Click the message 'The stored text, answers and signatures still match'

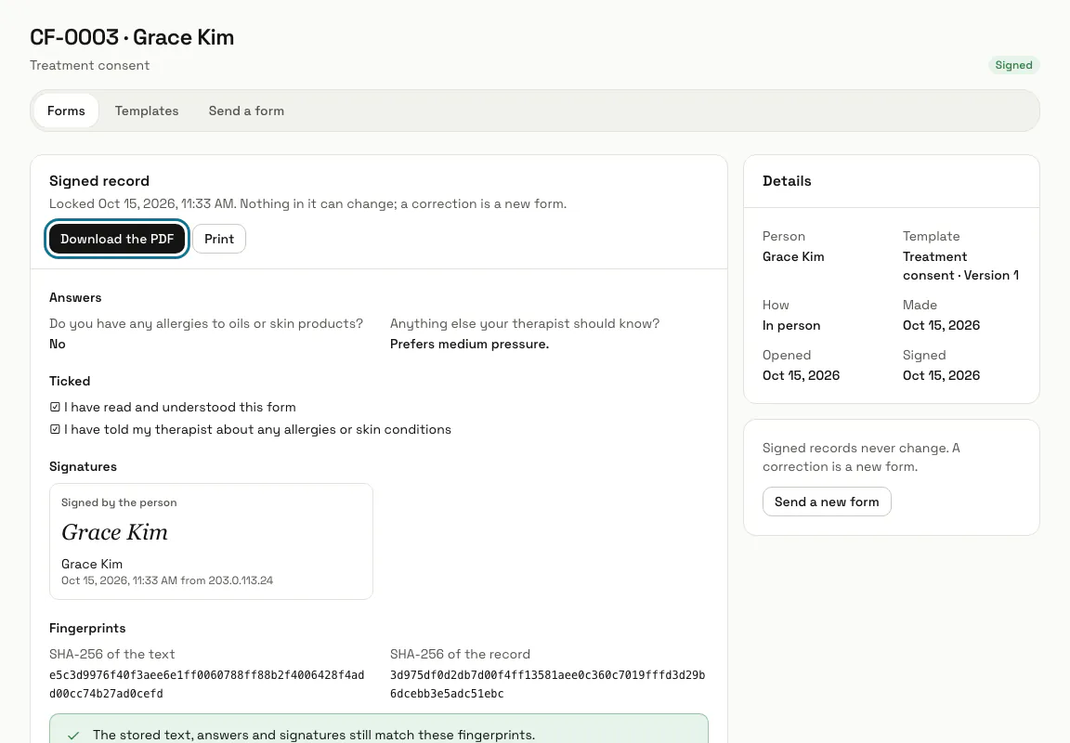(x=314, y=736)
